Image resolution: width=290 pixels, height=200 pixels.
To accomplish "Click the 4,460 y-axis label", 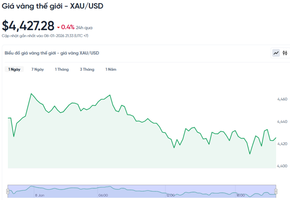I will 282,99.
